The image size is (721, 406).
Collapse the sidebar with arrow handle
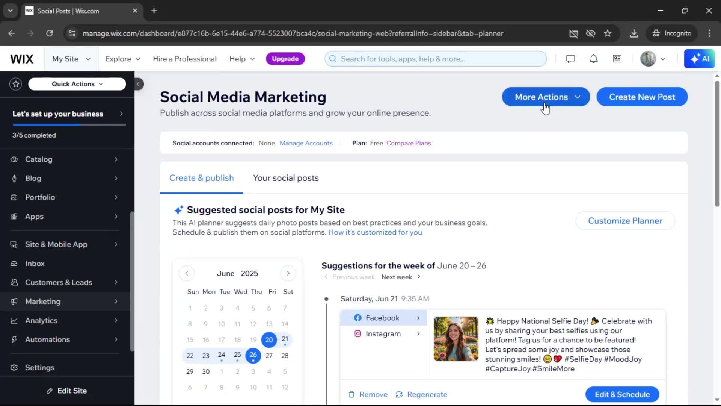138,84
